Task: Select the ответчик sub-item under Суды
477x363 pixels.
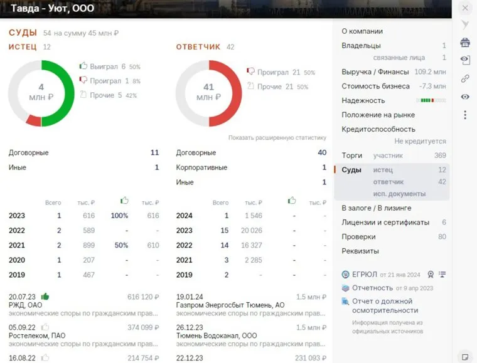Action: 388,182
